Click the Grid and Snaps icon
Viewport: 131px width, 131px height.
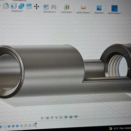(71, 117)
